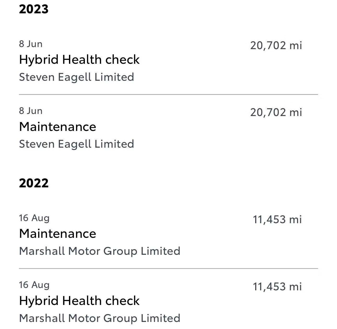Open the 2022 Hybrid Health check title
The image size is (337, 329).
[79, 301]
